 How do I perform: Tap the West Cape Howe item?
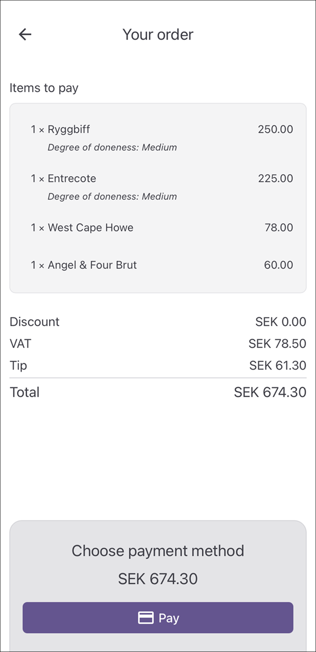tap(90, 228)
